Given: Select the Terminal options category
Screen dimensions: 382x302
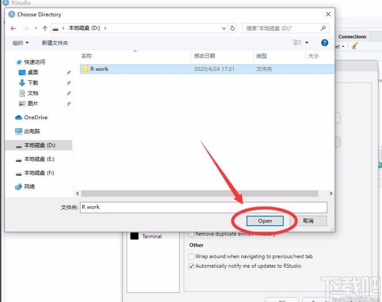Looking at the screenshot, I should coord(153,236).
